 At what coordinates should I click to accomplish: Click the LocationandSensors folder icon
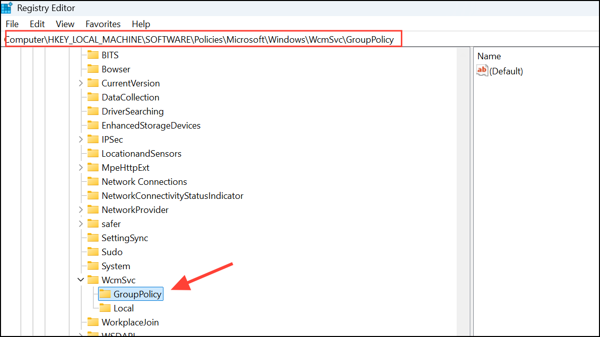click(x=93, y=153)
